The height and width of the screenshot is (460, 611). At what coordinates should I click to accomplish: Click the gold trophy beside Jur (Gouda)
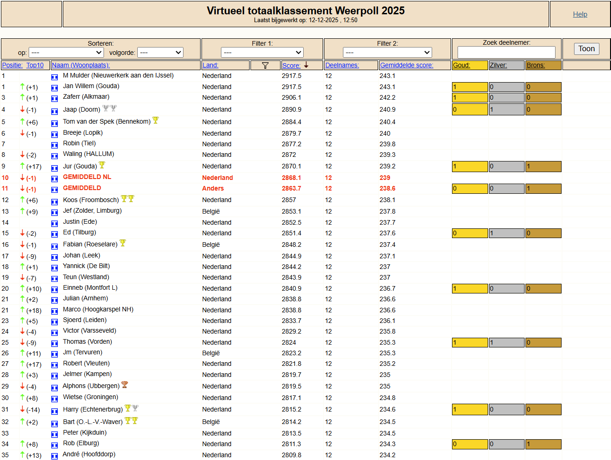pyautogui.click(x=102, y=165)
